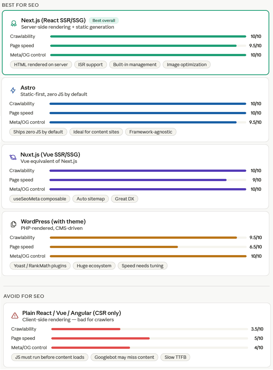
Task: Click the 'Astro' card title
Action: pyautogui.click(x=28, y=87)
